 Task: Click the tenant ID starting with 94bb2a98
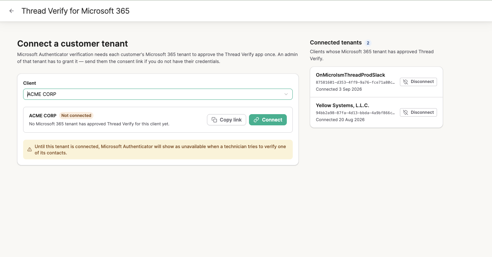click(355, 113)
